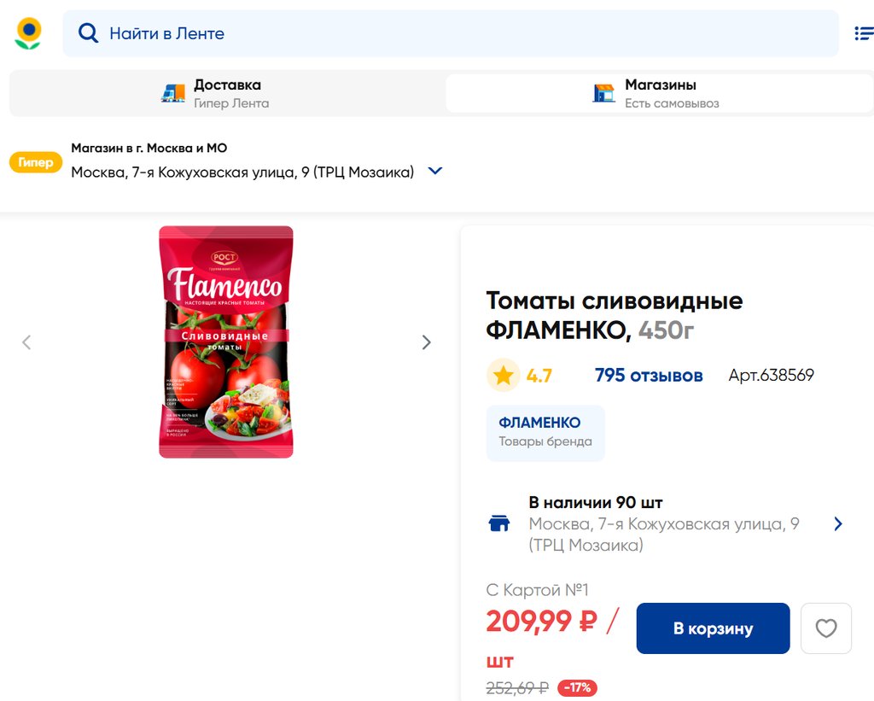Click the yellow star rating icon
This screenshot has height=701, width=874.
coord(504,375)
